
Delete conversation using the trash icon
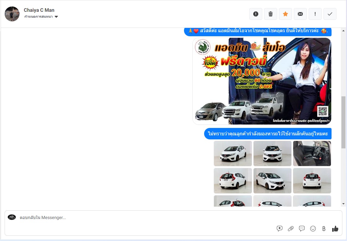271,14
